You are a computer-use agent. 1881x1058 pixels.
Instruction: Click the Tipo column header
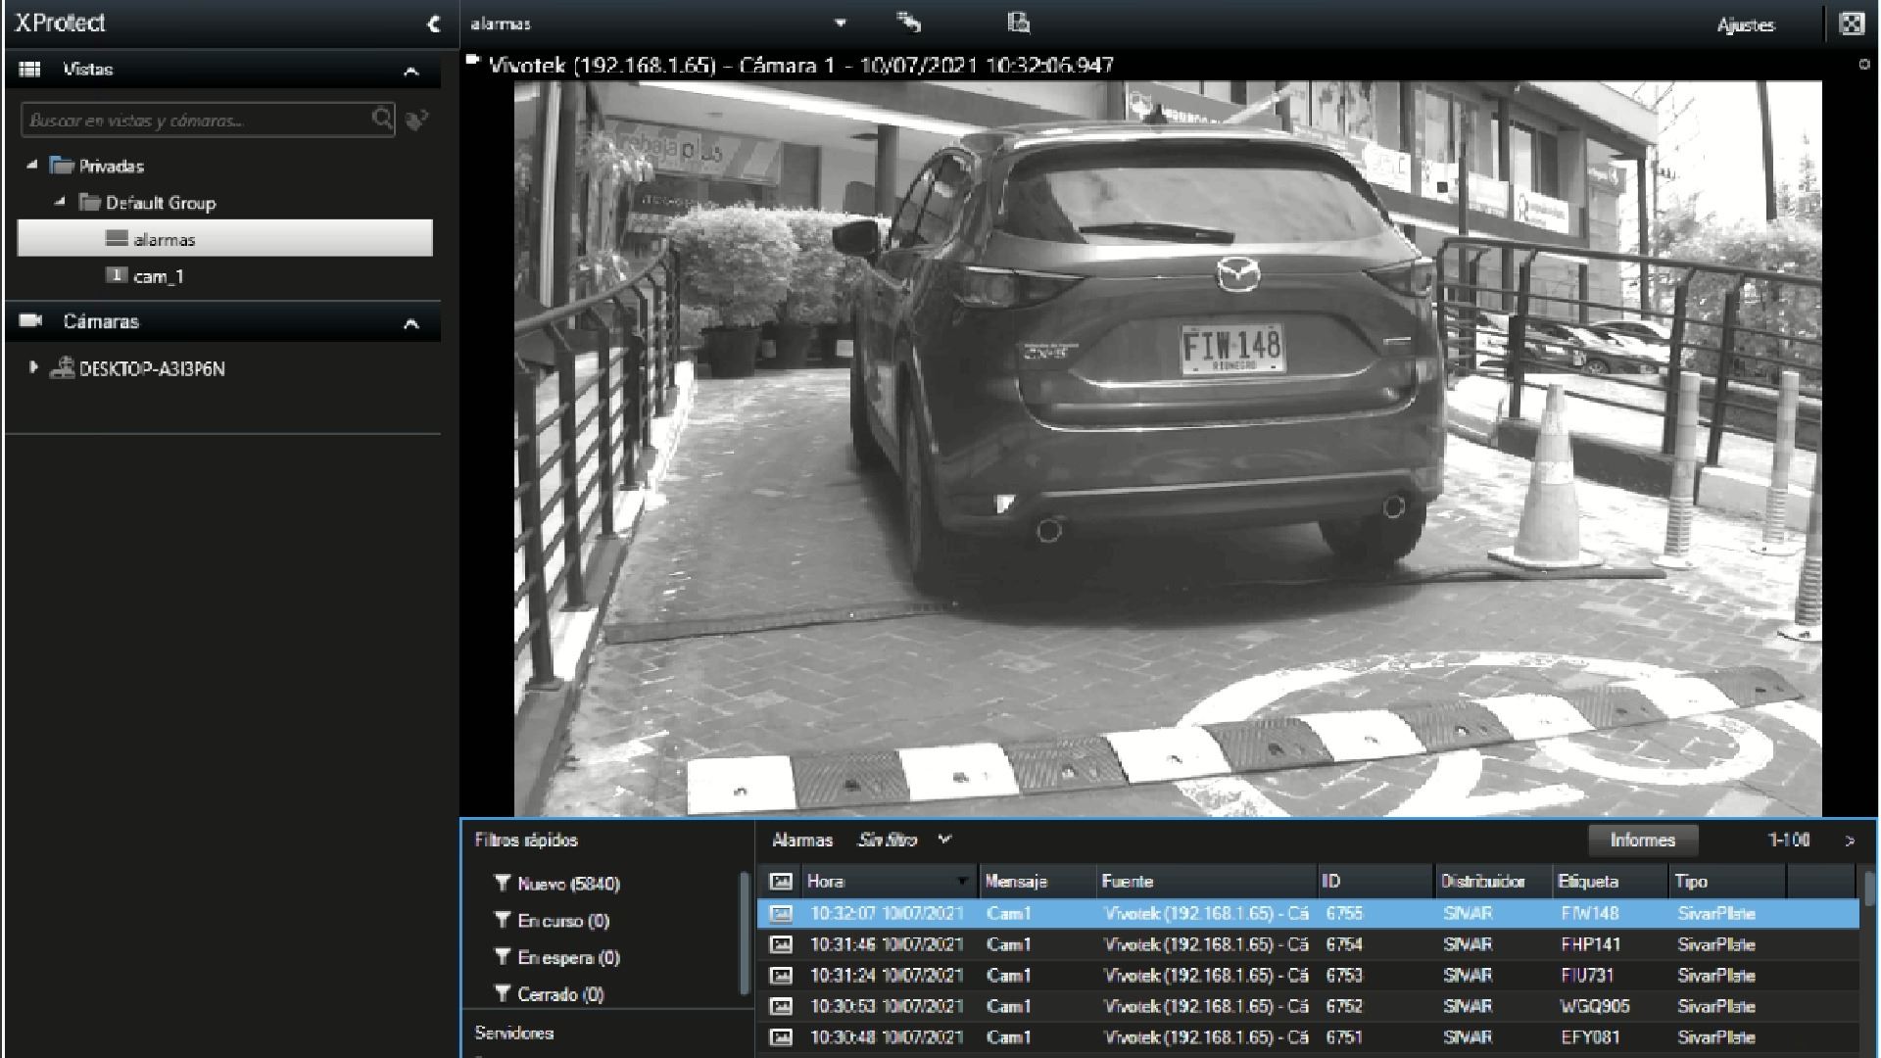click(1727, 881)
